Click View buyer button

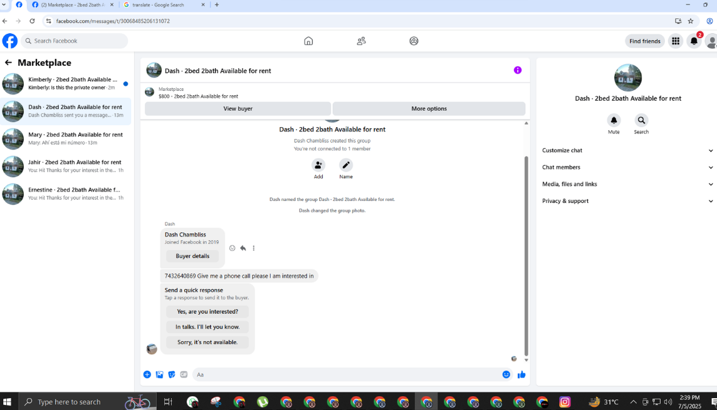(x=238, y=109)
